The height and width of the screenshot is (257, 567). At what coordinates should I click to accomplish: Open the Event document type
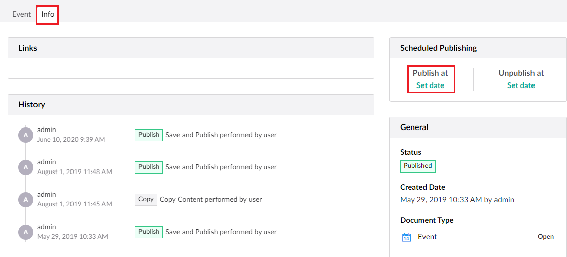coord(545,237)
